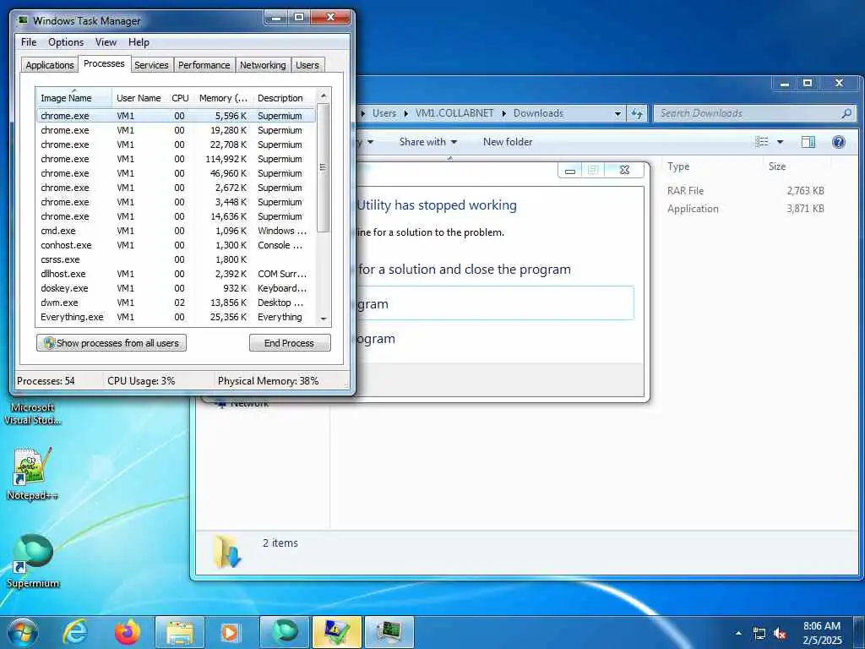
Task: Switch to the crashed utility taskbar button
Action: point(336,632)
